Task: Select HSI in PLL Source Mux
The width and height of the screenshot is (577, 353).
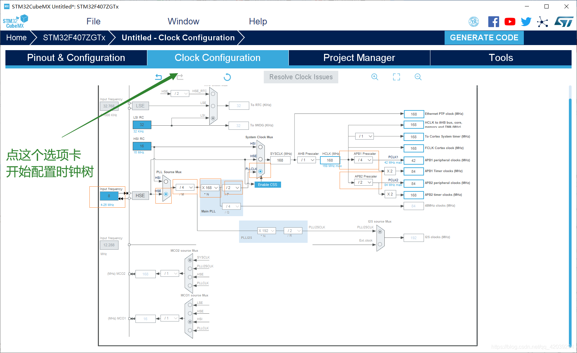Action: 166,182
